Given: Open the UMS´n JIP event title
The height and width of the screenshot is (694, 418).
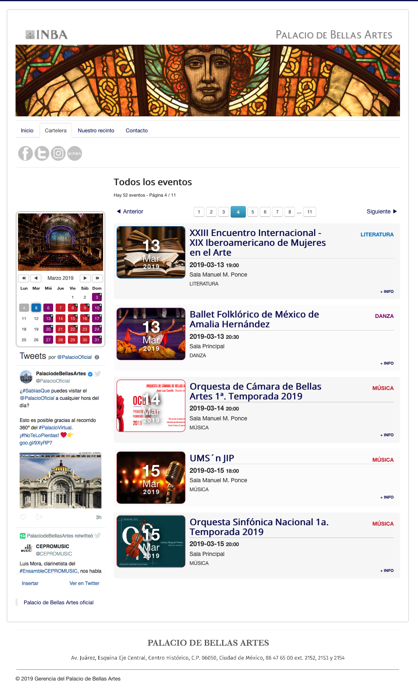Looking at the screenshot, I should click(x=212, y=458).
